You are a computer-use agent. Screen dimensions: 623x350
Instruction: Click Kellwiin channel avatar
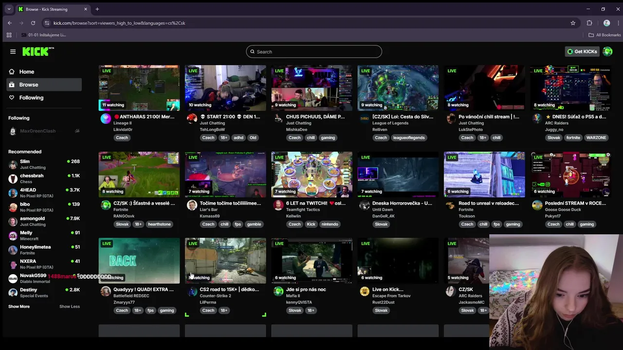pos(278,205)
